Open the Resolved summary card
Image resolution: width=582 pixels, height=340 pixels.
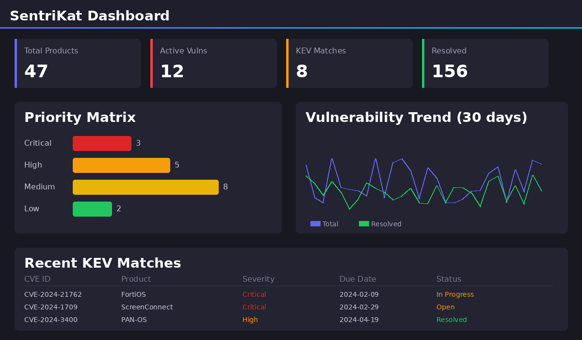(x=485, y=64)
